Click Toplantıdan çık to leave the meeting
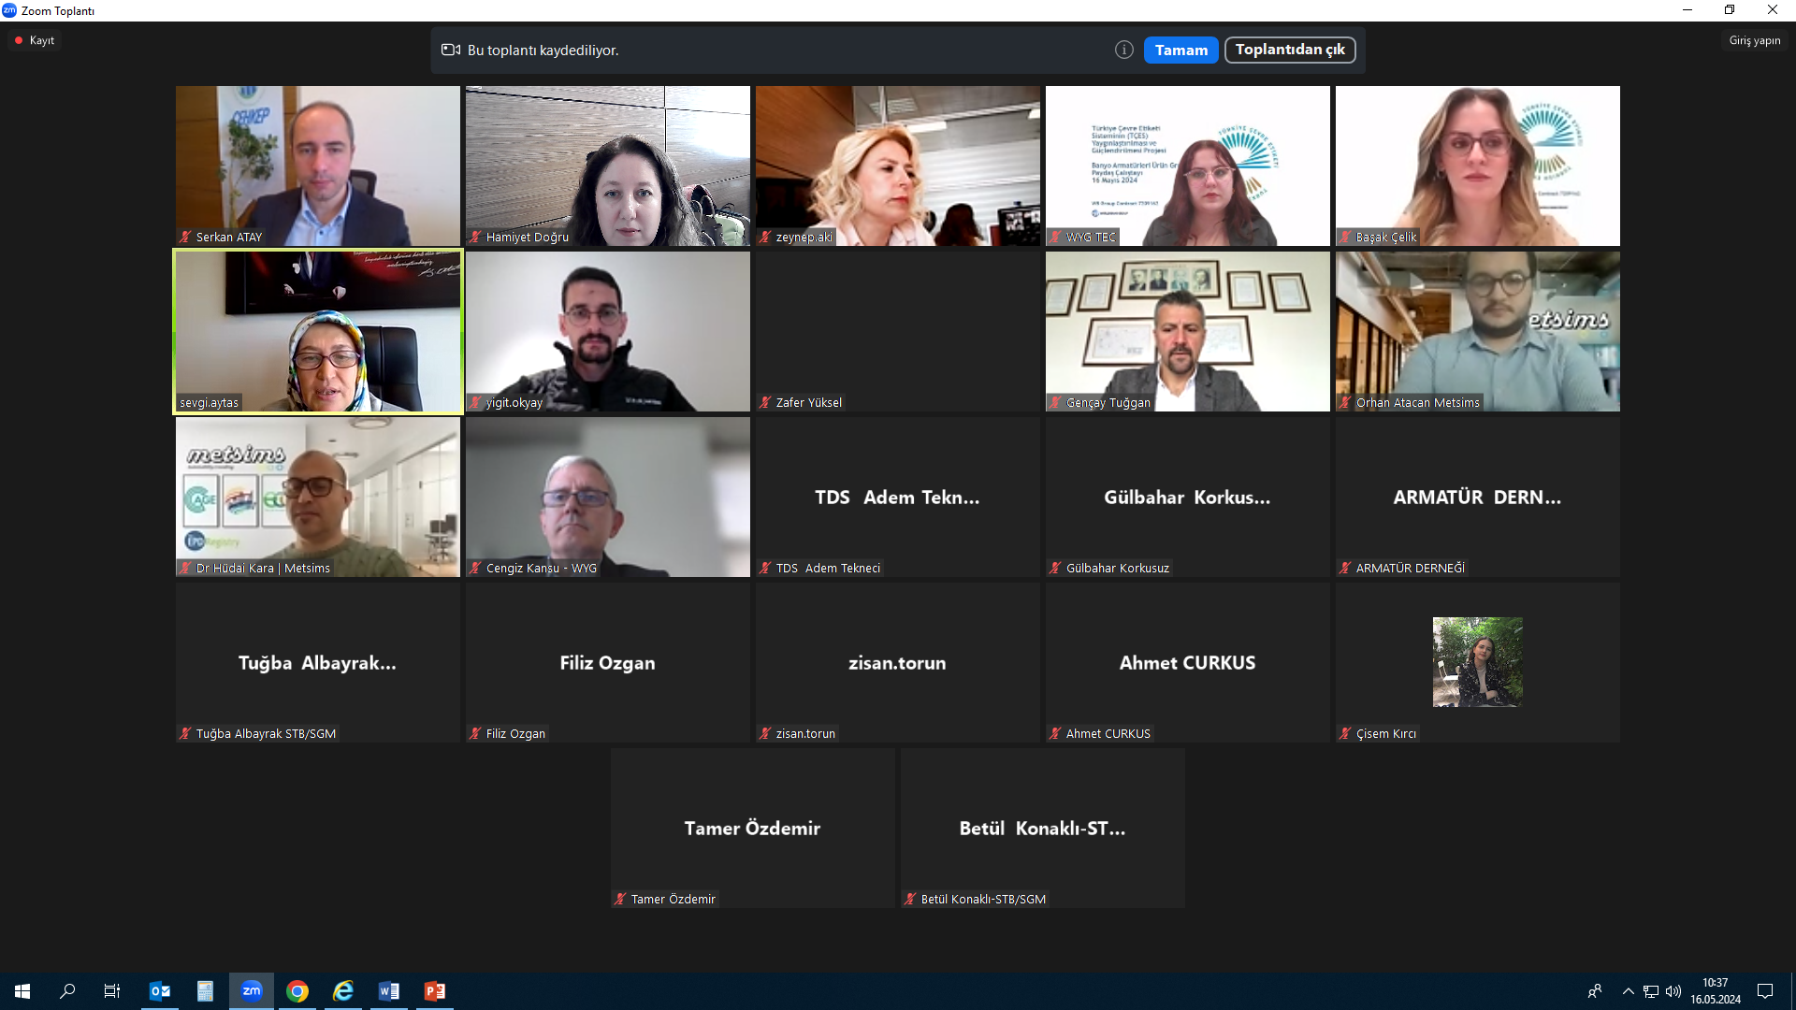Image resolution: width=1796 pixels, height=1010 pixels. (1288, 50)
